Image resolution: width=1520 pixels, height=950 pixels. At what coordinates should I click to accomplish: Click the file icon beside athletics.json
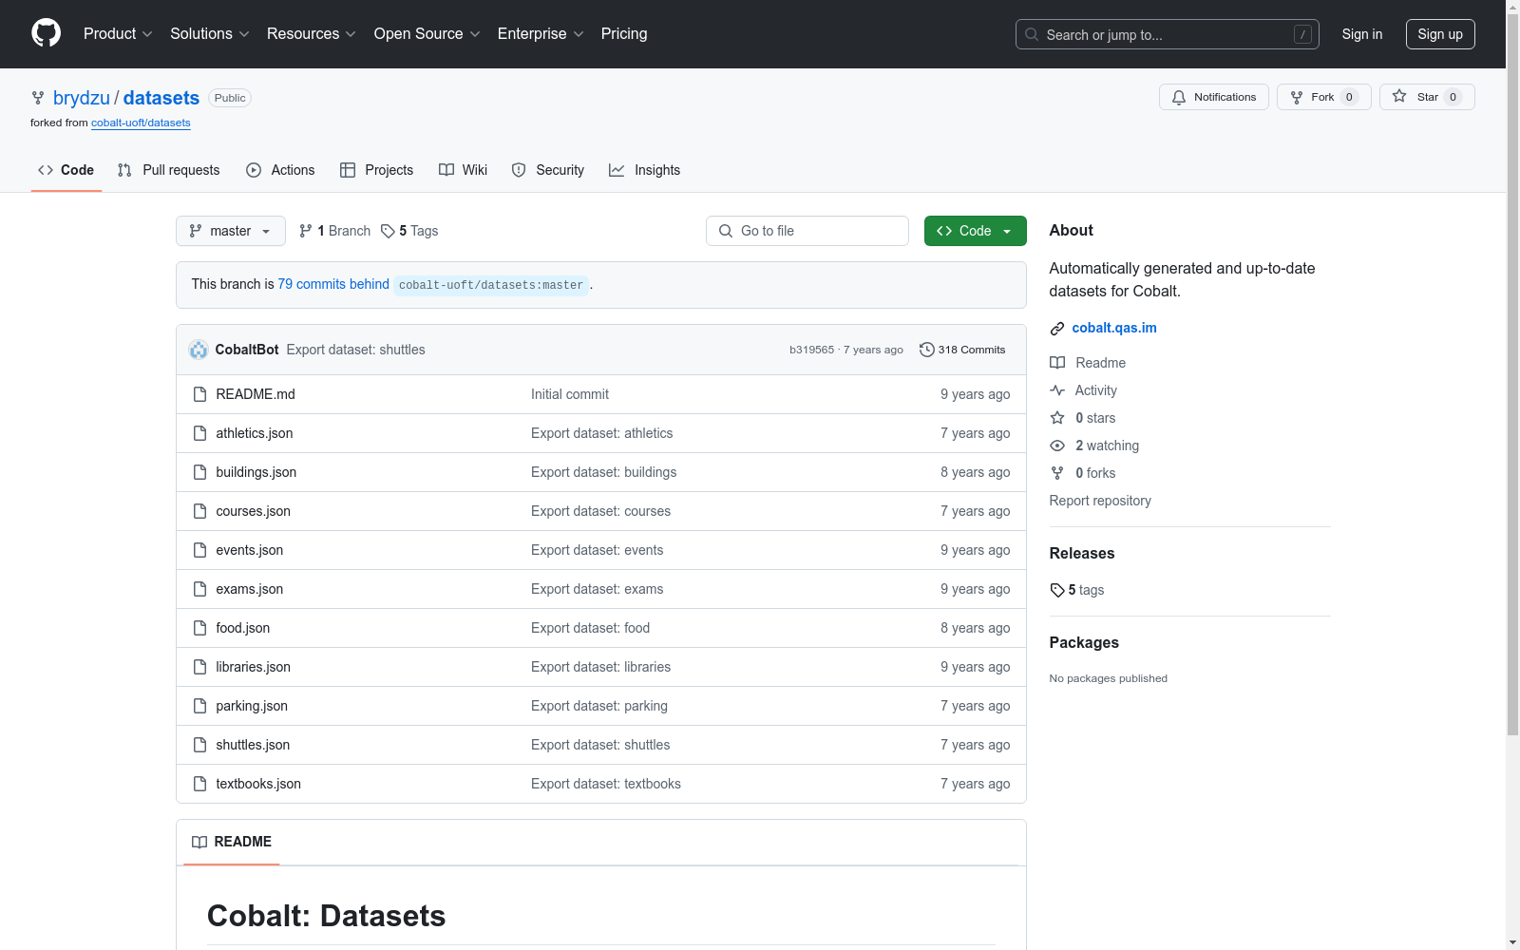(199, 433)
